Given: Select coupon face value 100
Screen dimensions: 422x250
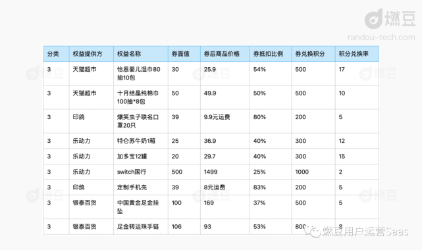Looking at the screenshot, I should click(176, 203).
